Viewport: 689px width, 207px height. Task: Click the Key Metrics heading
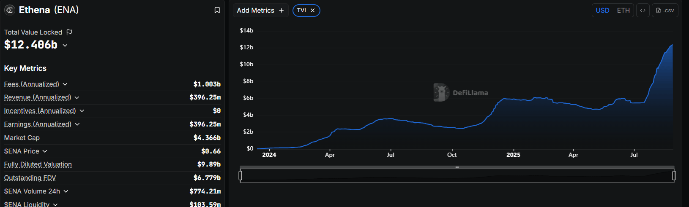(x=25, y=68)
